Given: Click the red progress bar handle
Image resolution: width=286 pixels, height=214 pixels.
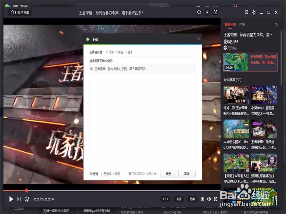Looking at the screenshot, I should point(26,190).
